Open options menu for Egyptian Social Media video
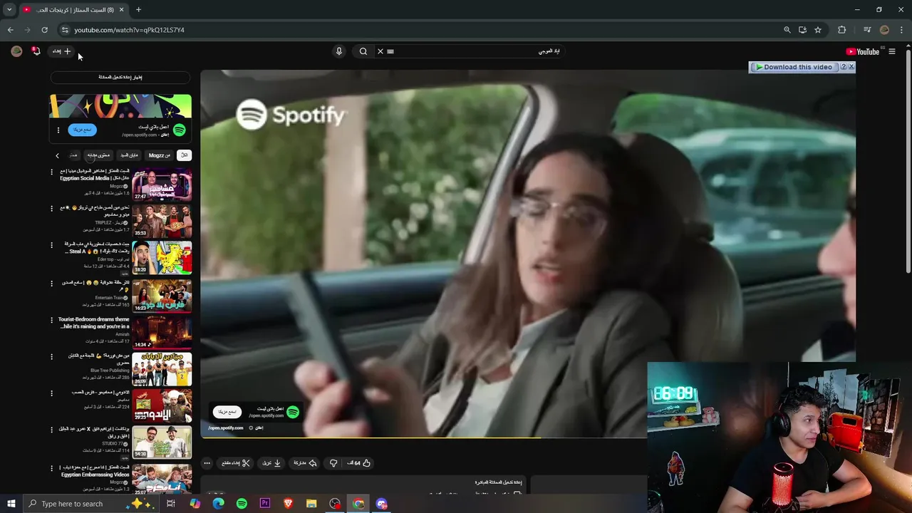The image size is (912, 513). tap(51, 172)
